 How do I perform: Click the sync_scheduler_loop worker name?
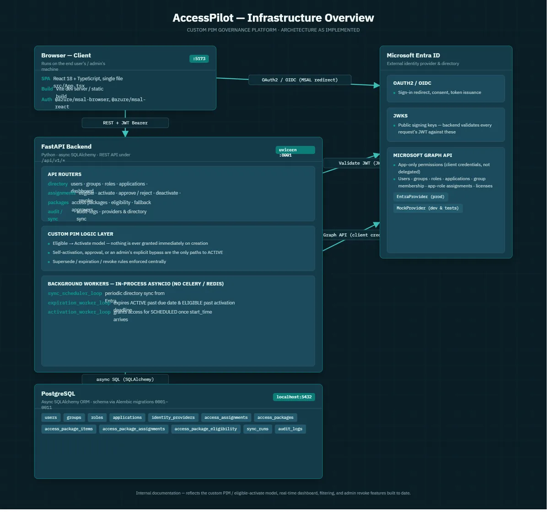pyautogui.click(x=75, y=294)
